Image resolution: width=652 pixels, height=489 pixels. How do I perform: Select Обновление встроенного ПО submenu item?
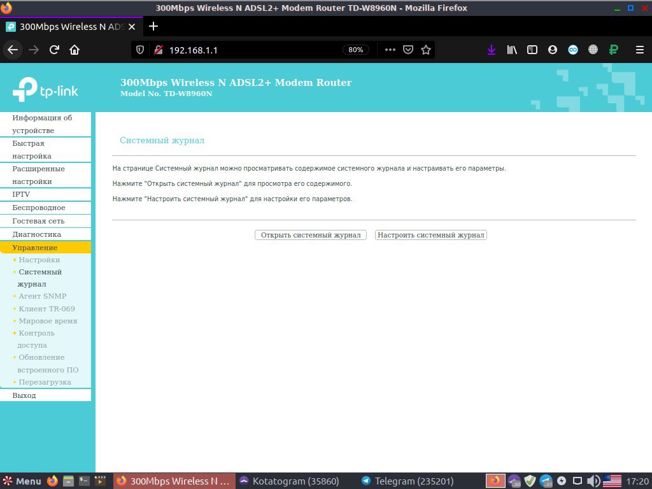47,364
